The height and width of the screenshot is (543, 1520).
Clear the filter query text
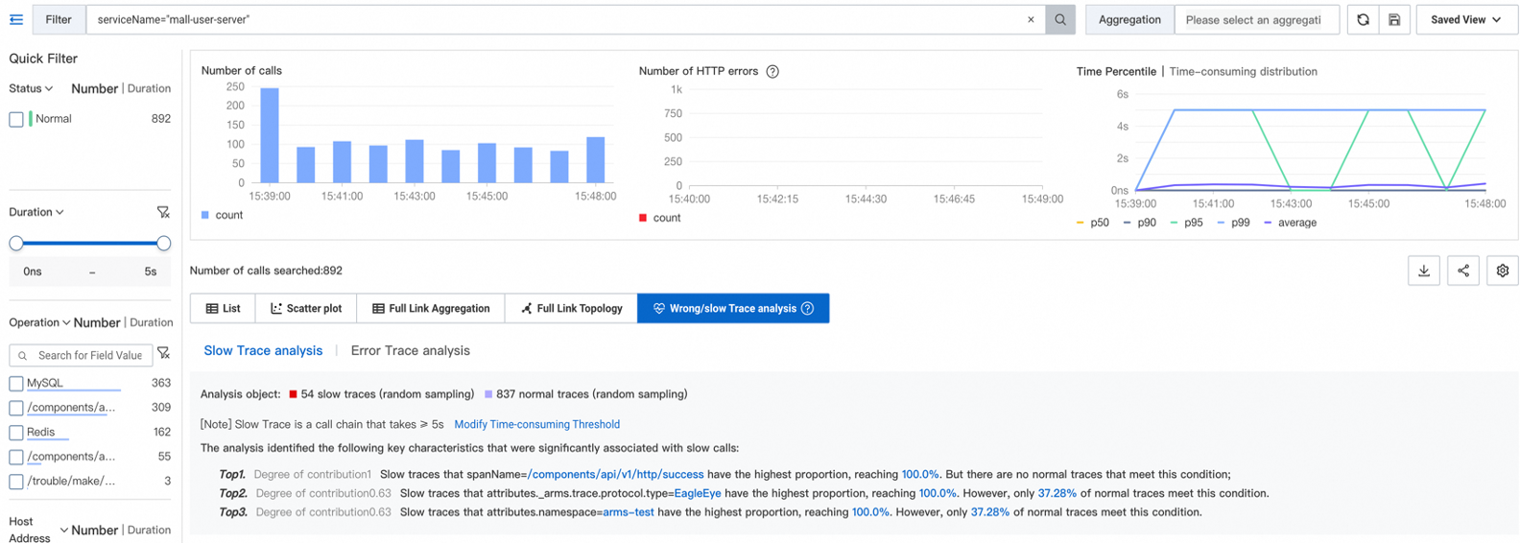point(1031,19)
